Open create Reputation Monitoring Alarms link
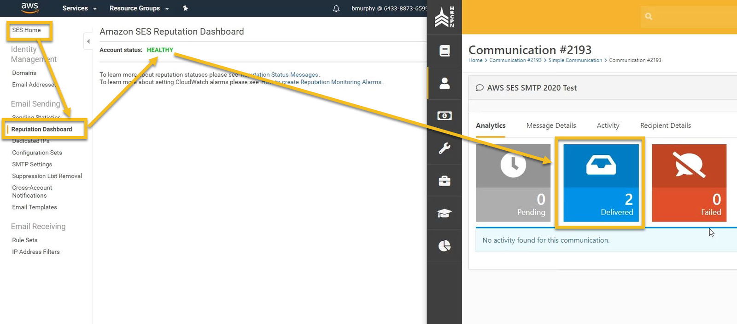 click(x=322, y=82)
